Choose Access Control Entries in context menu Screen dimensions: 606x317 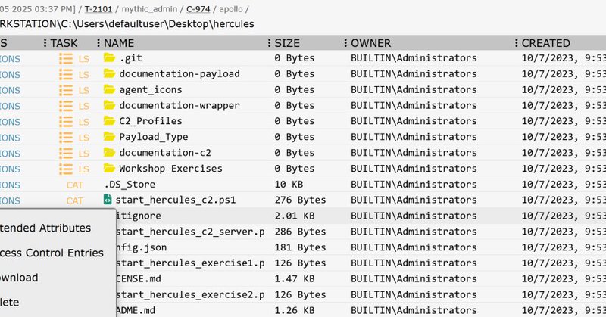click(52, 253)
